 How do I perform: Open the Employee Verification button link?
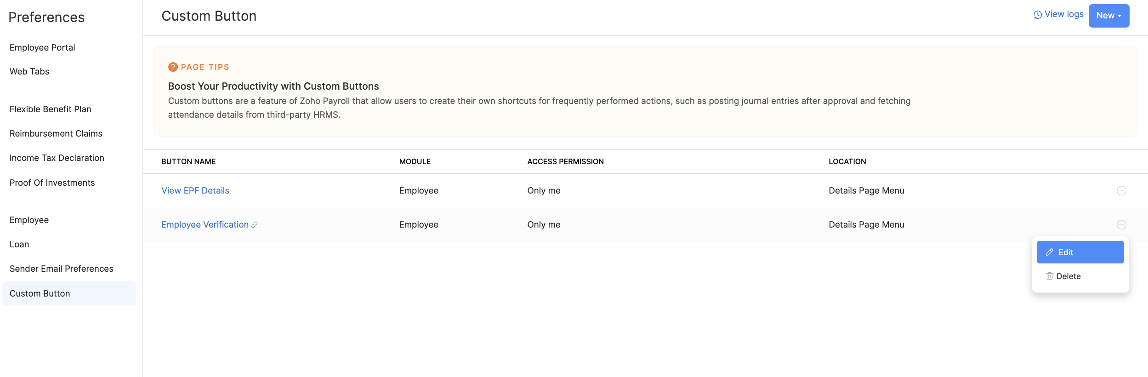point(205,225)
